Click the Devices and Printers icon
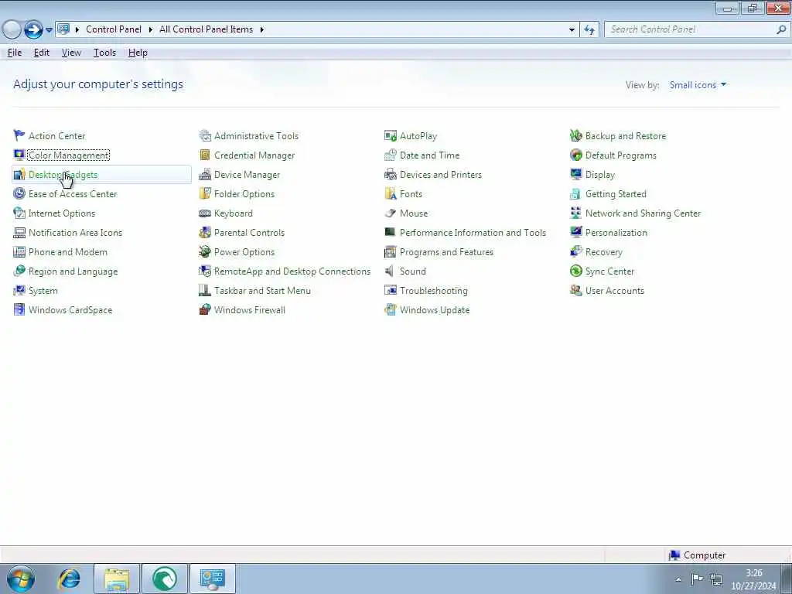792x594 pixels. (x=391, y=174)
